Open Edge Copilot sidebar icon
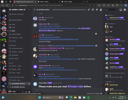Image resolution: width=128 pixels, height=100 pixels. [126, 5]
